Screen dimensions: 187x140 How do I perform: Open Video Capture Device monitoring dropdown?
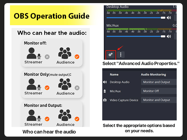pos(158,100)
